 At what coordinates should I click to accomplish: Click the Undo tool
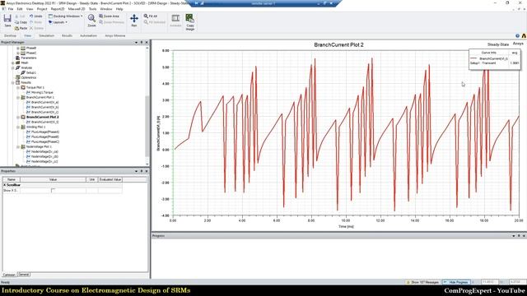35,16
